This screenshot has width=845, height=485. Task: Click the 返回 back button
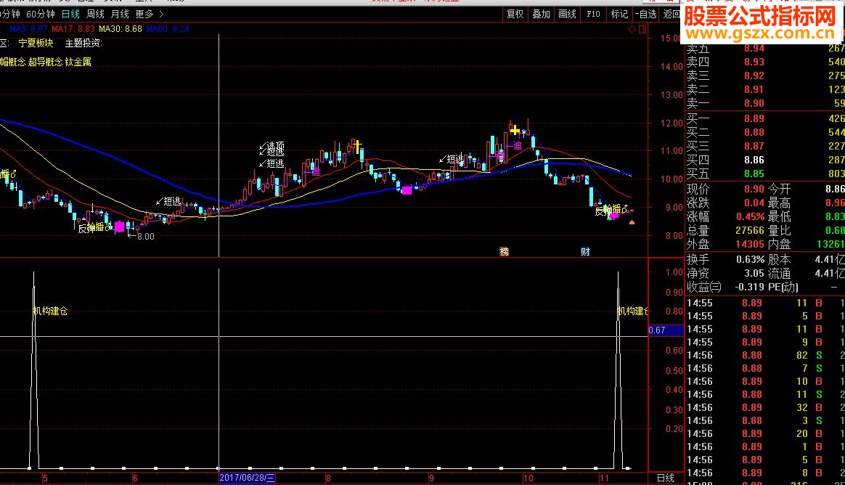pyautogui.click(x=671, y=14)
